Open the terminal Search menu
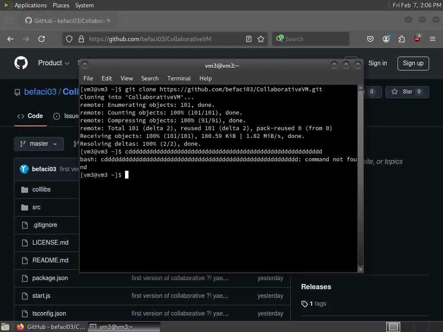 coord(150,79)
